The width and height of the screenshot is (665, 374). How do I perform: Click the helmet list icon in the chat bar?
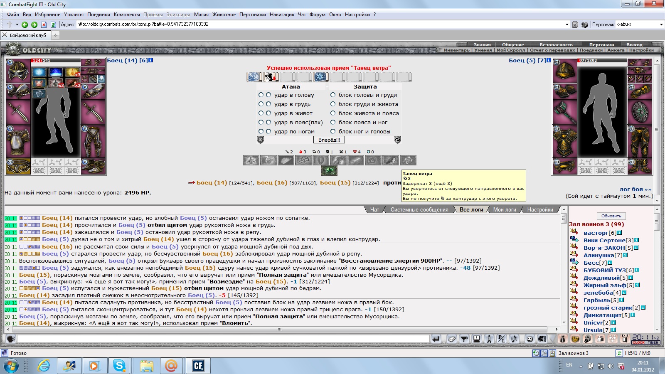point(542,339)
